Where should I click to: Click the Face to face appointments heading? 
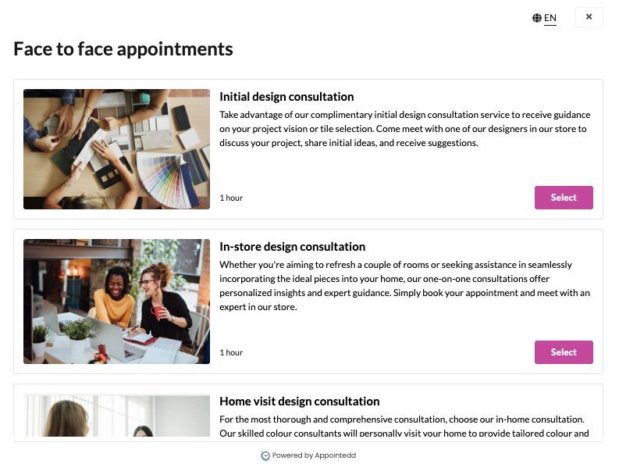(123, 49)
